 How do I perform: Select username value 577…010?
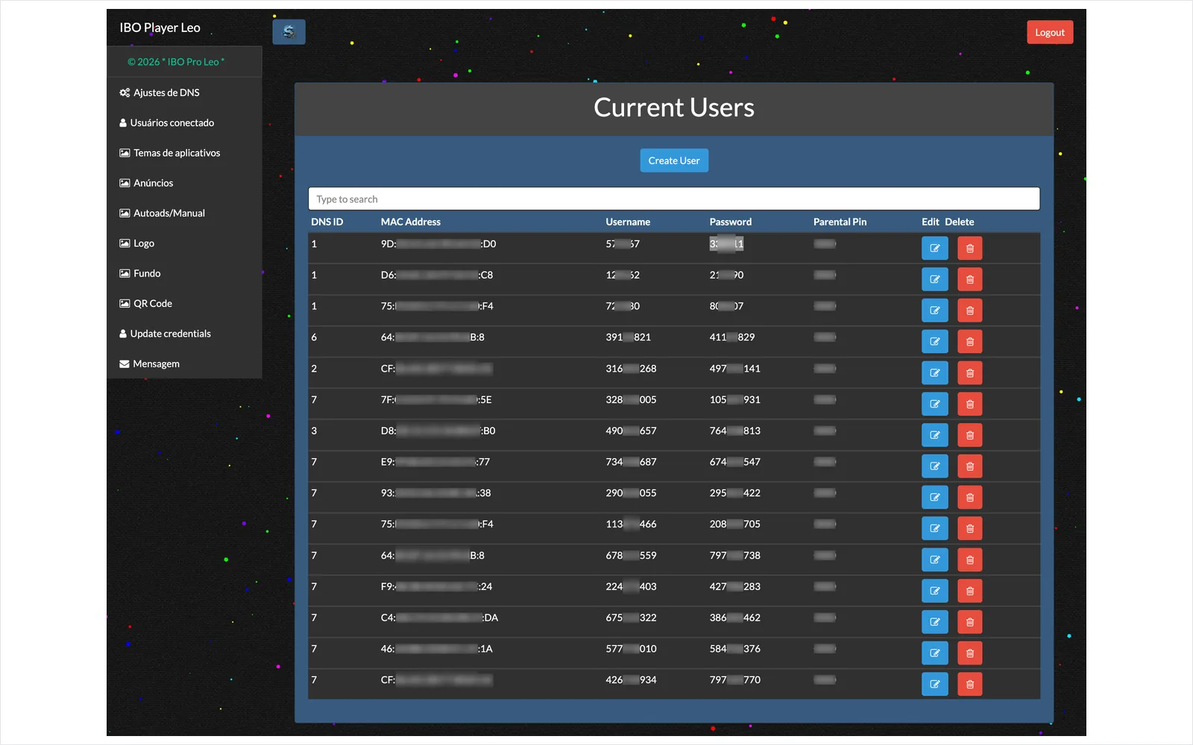click(x=632, y=649)
